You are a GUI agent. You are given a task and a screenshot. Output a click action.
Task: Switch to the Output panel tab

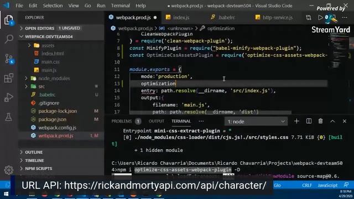[x=156, y=121]
